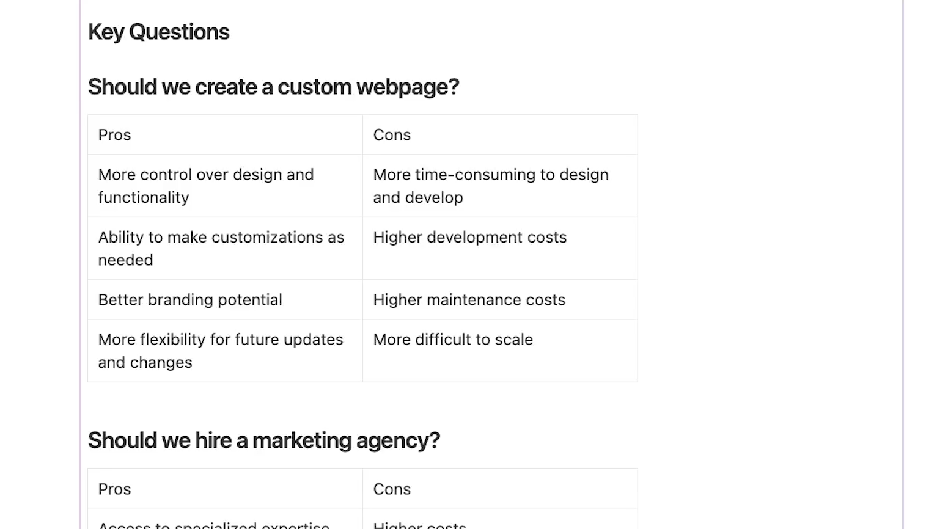Click the Key Questions heading
948x529 pixels.
[158, 32]
